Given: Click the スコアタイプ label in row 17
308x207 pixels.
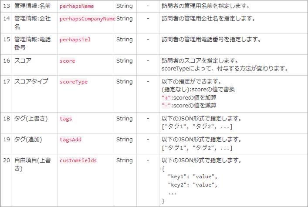Looking at the screenshot, I should [x=31, y=81].
